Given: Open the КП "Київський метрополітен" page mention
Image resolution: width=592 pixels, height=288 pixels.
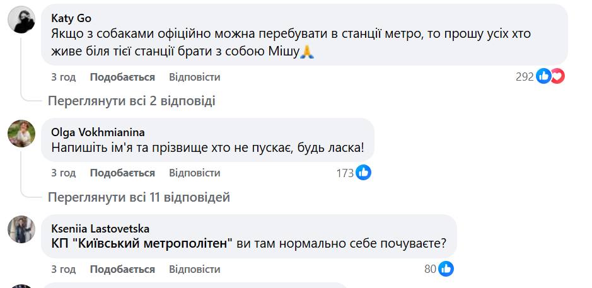Looking at the screenshot, I should pyautogui.click(x=141, y=243).
